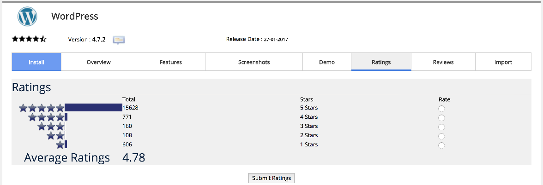This screenshot has height=185, width=543.
Task: Click the 771 total count
Action: 127,117
